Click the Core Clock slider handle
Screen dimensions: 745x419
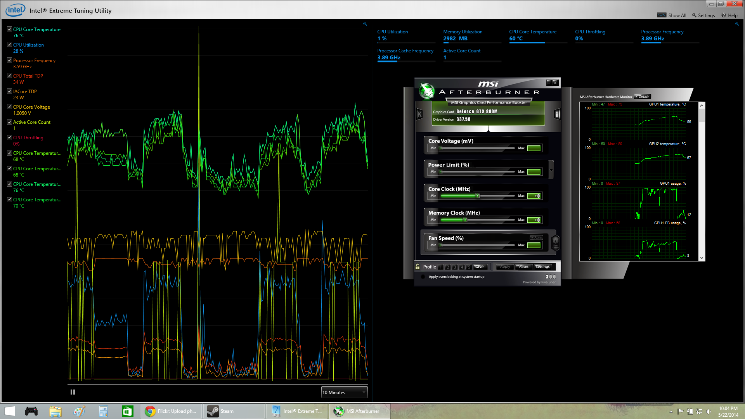[x=478, y=196]
